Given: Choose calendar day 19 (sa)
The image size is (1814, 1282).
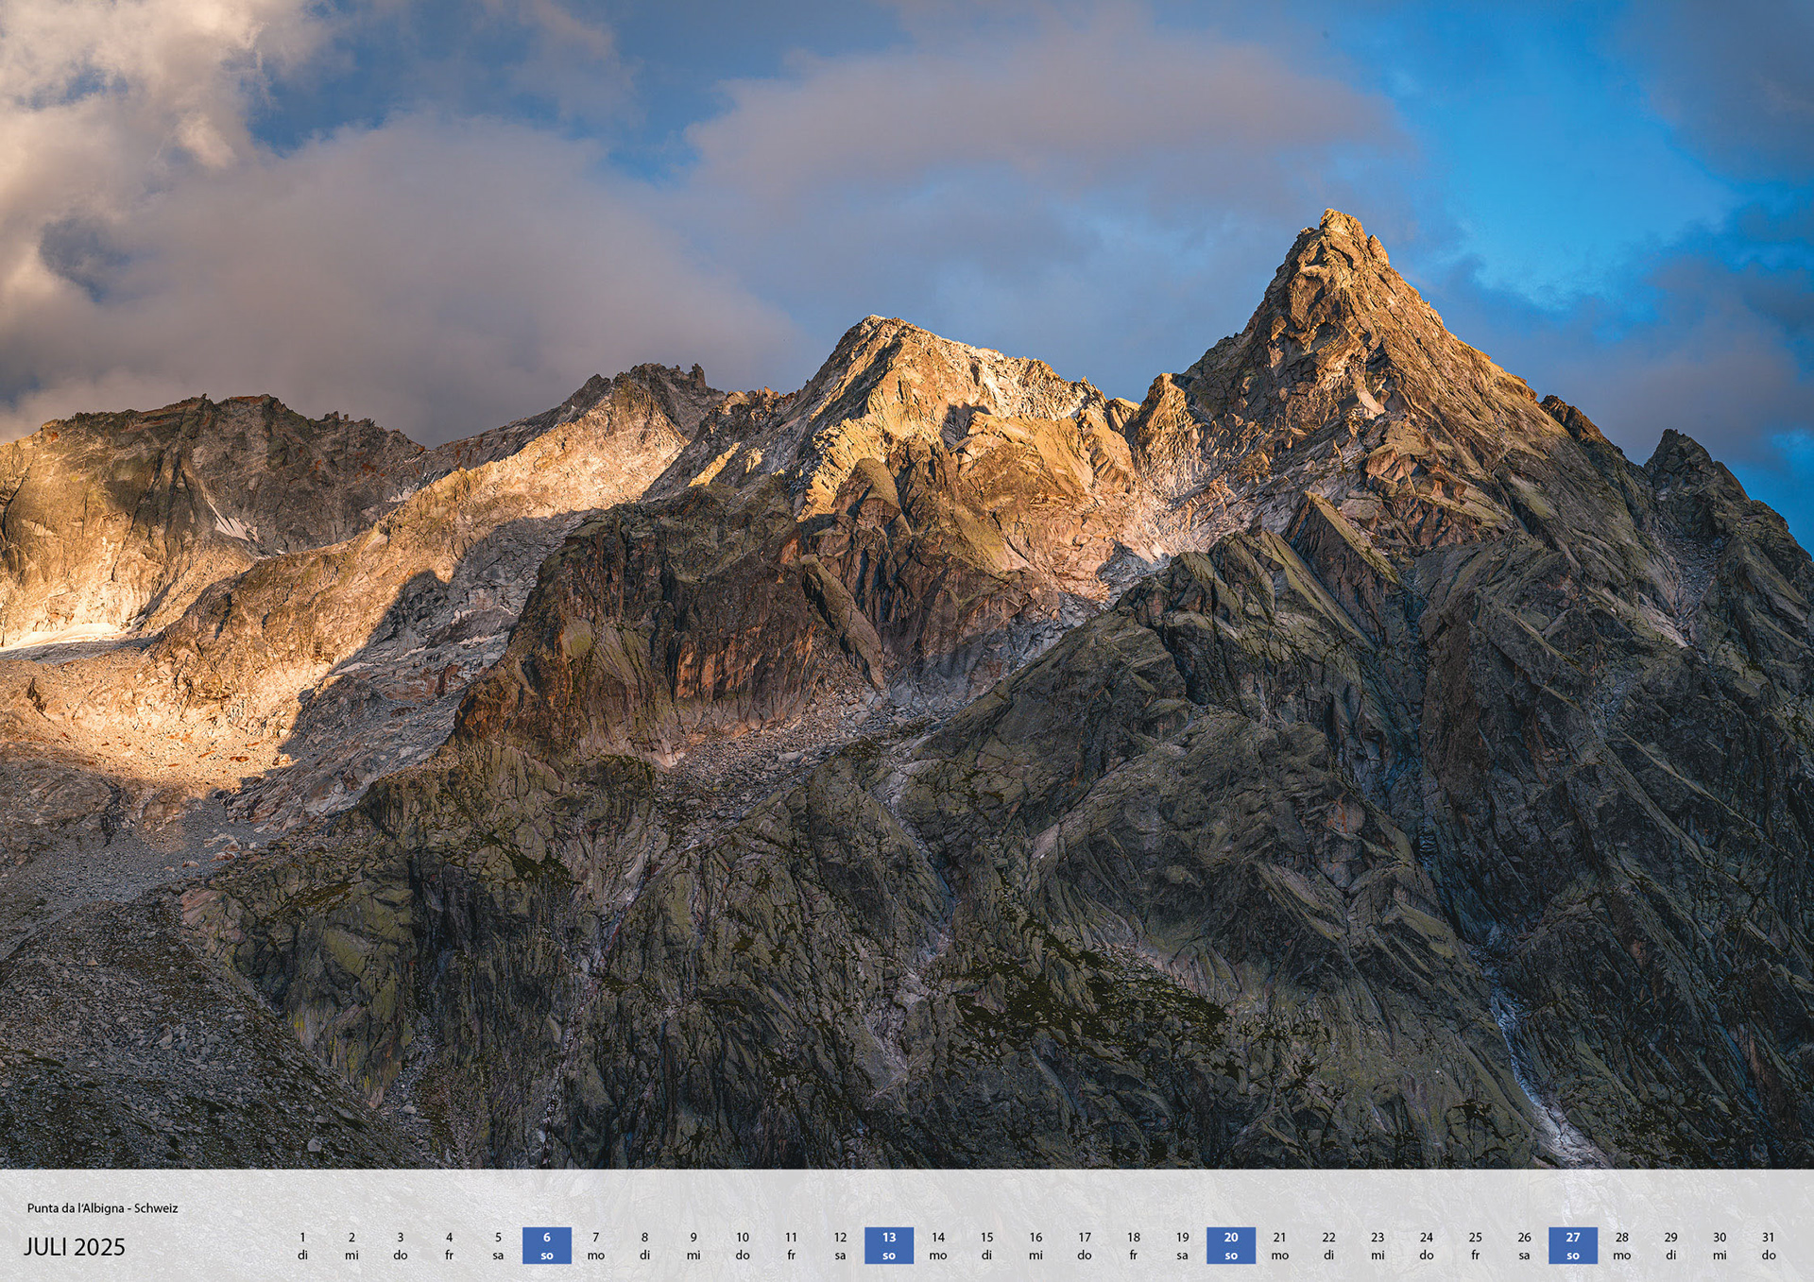Looking at the screenshot, I should [1182, 1246].
